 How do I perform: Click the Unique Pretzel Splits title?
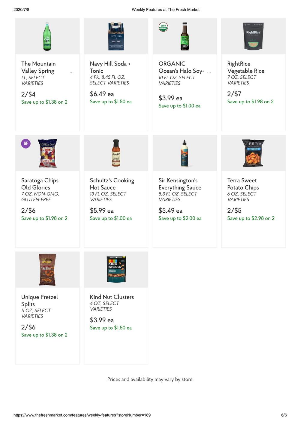(39, 300)
